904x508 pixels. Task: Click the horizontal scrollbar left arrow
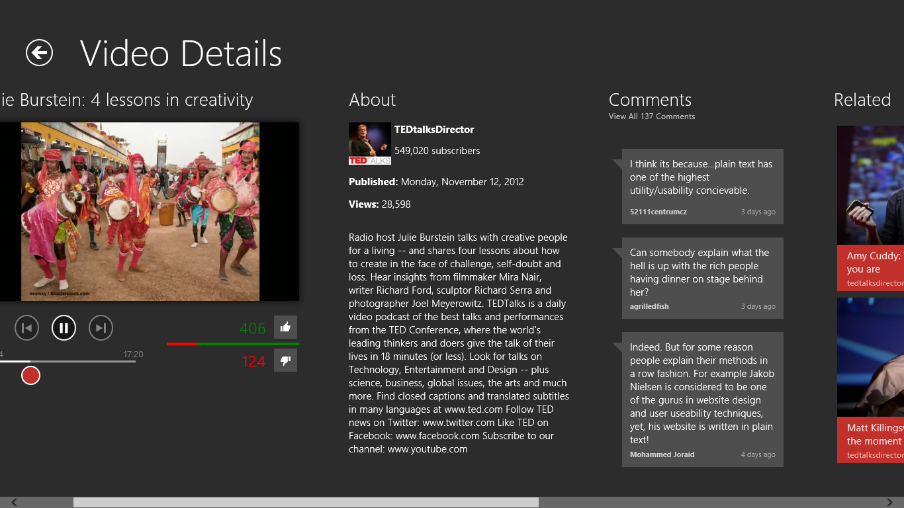(x=15, y=503)
